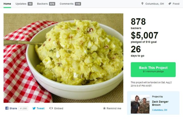
Task: Click the Facebook share icon
Action: pos(7,108)
